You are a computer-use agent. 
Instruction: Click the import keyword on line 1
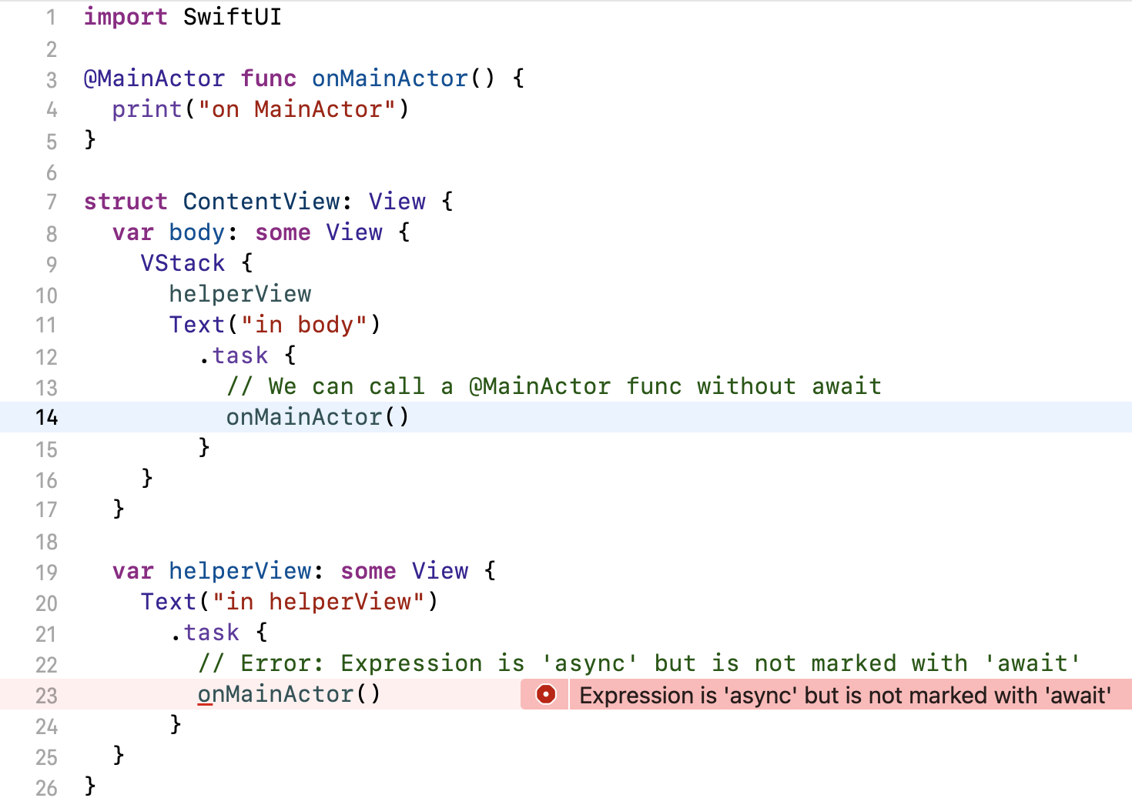click(x=125, y=17)
